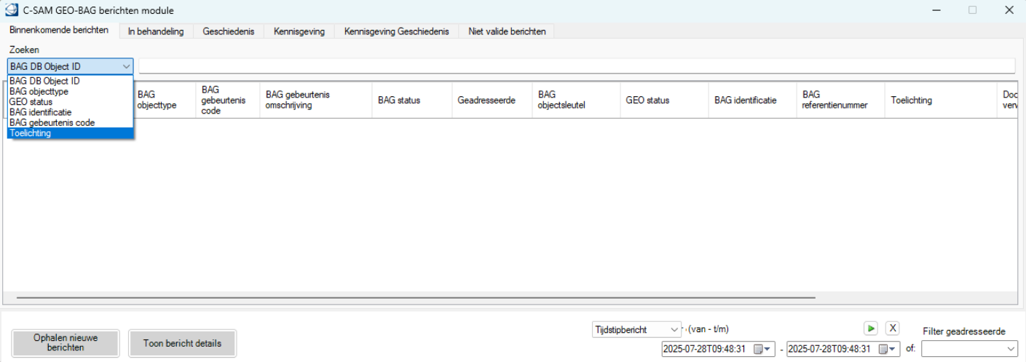Choose highlighted Toelichting option
Image resolution: width=1026 pixels, height=362 pixels.
[71, 133]
